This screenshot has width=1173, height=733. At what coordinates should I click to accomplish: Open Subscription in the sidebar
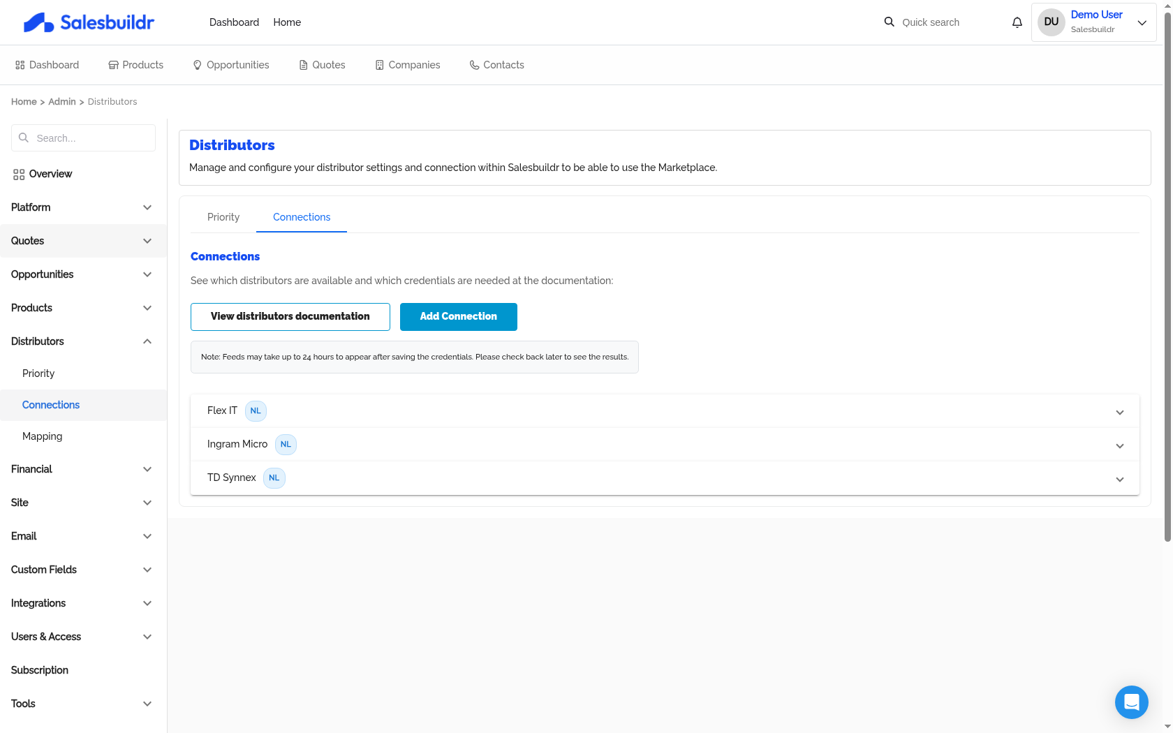tap(40, 670)
